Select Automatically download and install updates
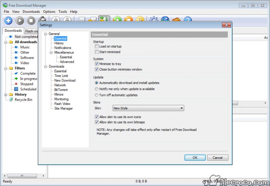The height and width of the screenshot is (186, 270). [x=97, y=83]
